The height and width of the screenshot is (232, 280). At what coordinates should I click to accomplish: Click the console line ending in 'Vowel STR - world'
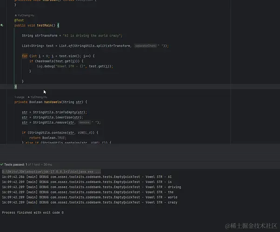pos(90,197)
